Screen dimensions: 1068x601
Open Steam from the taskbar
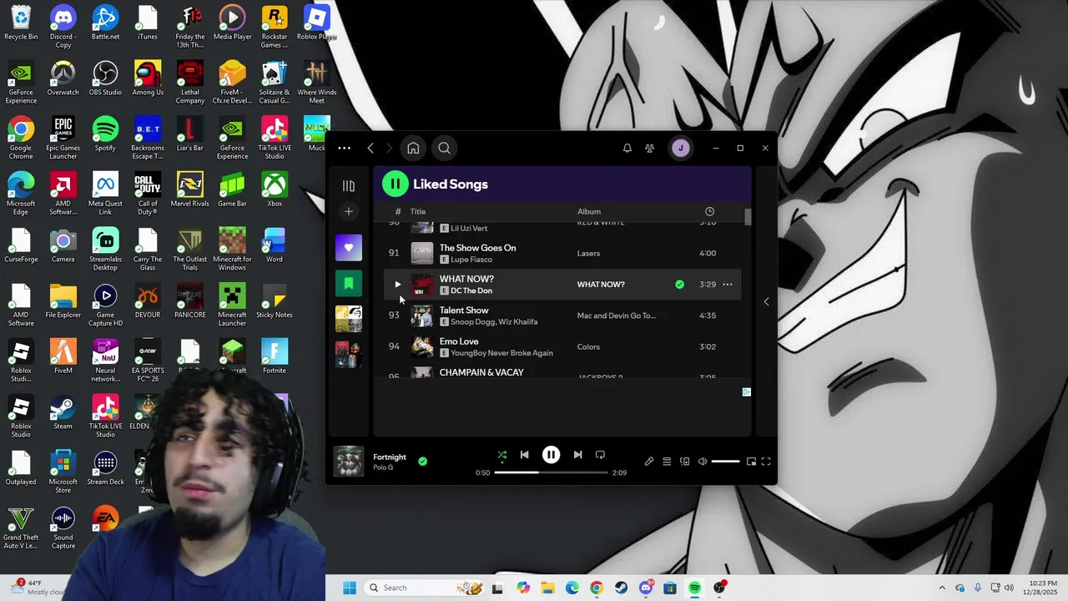click(621, 588)
